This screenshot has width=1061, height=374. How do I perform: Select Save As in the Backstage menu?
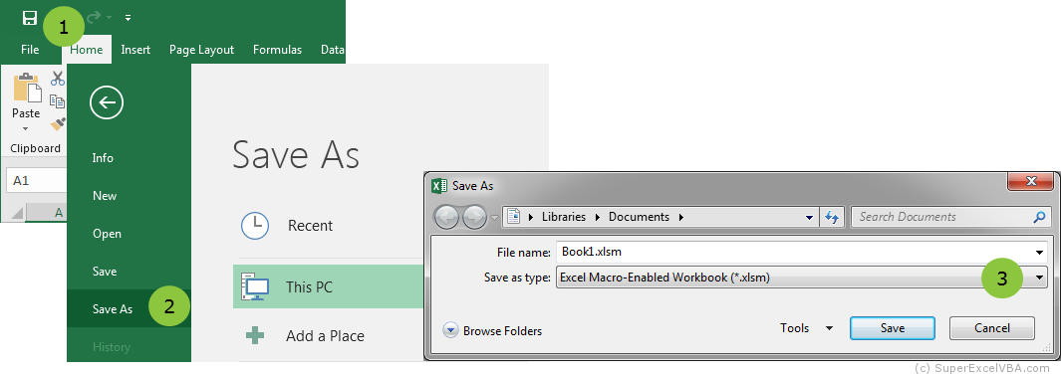click(x=130, y=308)
